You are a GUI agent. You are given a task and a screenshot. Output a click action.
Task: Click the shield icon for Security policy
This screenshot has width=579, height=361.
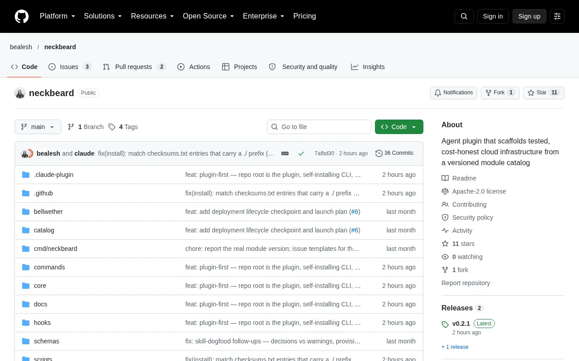pos(445,218)
